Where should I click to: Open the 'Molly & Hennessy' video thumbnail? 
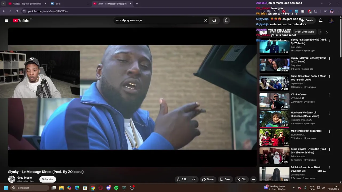(274, 65)
